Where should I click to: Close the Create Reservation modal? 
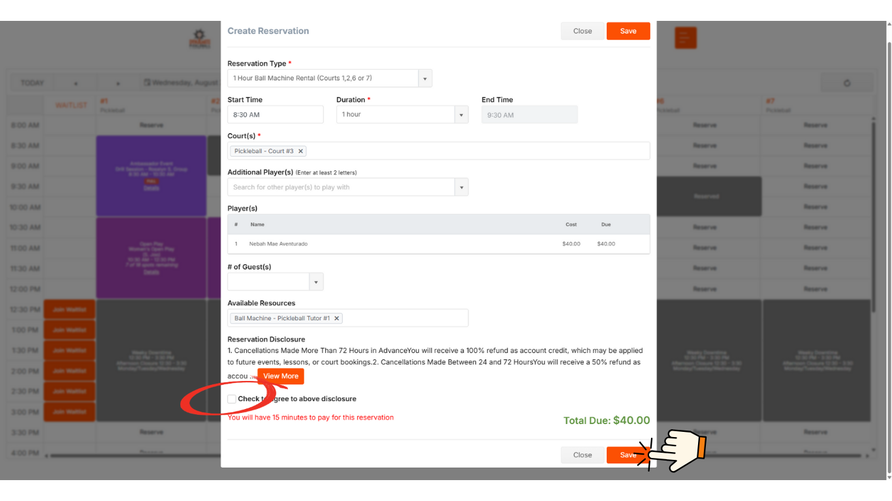click(581, 31)
